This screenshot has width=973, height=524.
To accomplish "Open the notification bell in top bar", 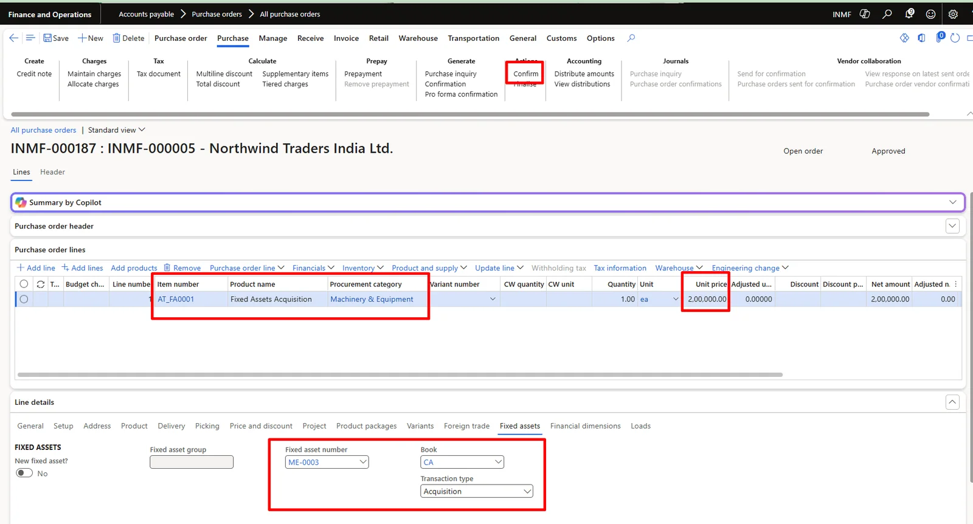I will pyautogui.click(x=909, y=14).
